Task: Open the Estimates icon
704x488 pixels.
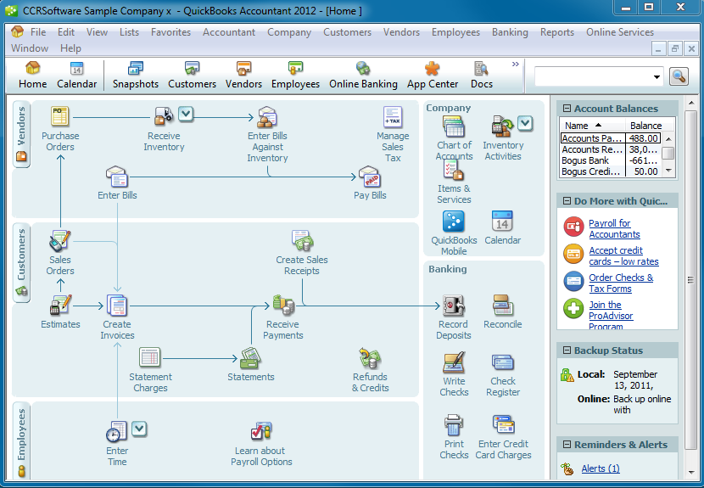Action: [x=60, y=306]
